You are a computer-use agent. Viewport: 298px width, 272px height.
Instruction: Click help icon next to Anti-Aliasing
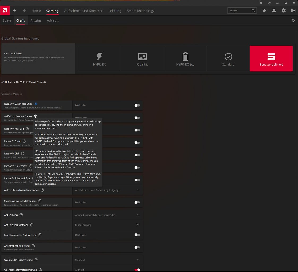(x=21, y=215)
